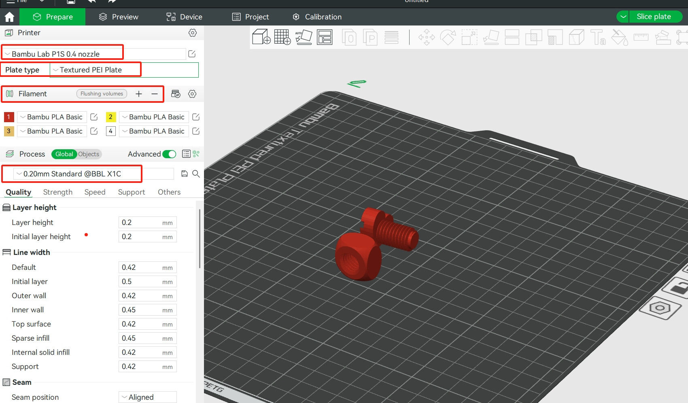Select the Move tool
Viewport: 688px width, 403px height.
[x=427, y=37]
